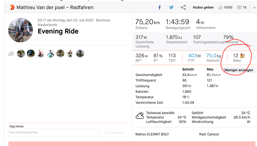Open Mathieu Van der Poel's large profile photo
Viewport: 257px width, 146px height.
pos(21,30)
